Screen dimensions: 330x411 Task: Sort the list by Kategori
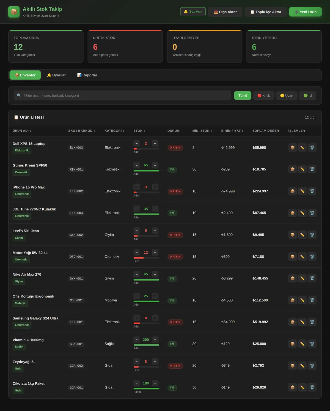[x=114, y=131]
